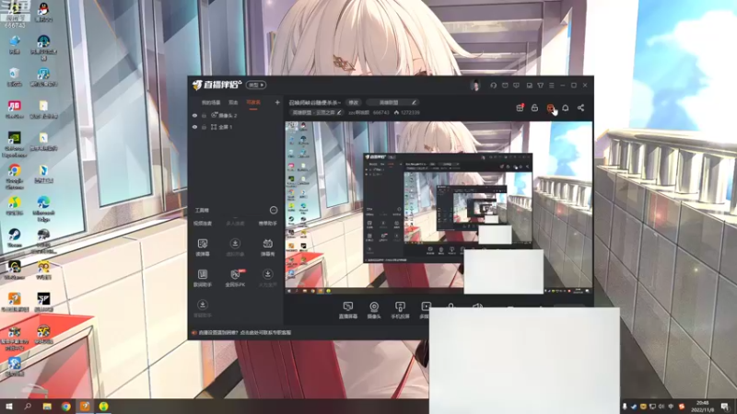
Task: Open GeForce Experience desktop shortcut
Action: click(x=15, y=144)
